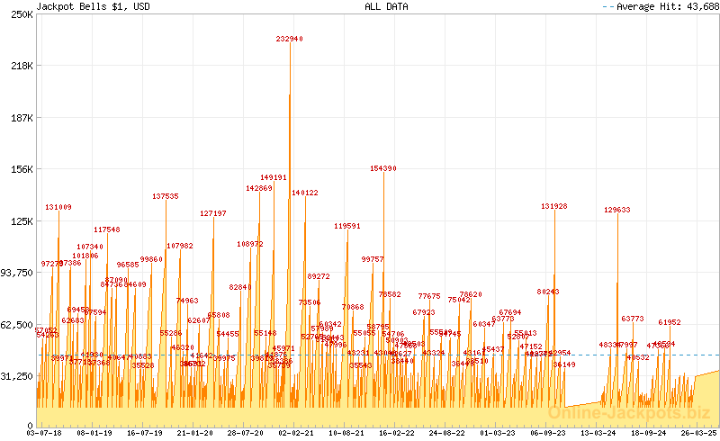Screen dimensions: 720x441
Task: Click the ALL DATA header label
Action: [x=386, y=6]
